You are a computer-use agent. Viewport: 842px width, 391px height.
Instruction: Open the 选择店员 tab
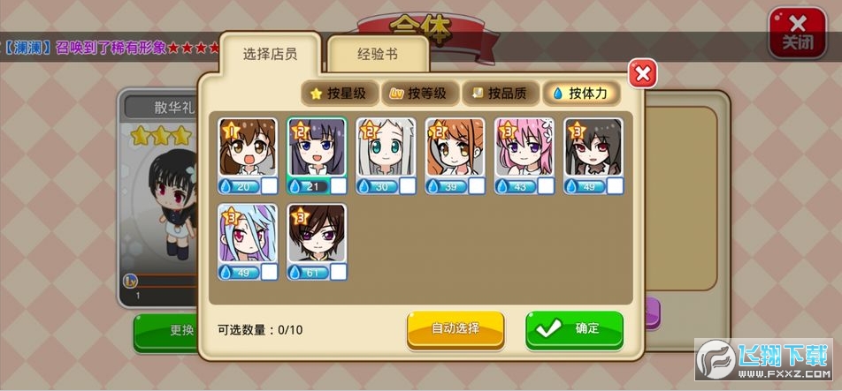pyautogui.click(x=270, y=54)
